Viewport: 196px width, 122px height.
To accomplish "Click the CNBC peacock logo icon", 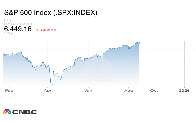I will point(7,112).
